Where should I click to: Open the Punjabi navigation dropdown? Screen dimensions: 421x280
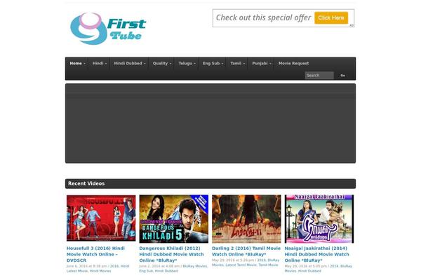261,64
